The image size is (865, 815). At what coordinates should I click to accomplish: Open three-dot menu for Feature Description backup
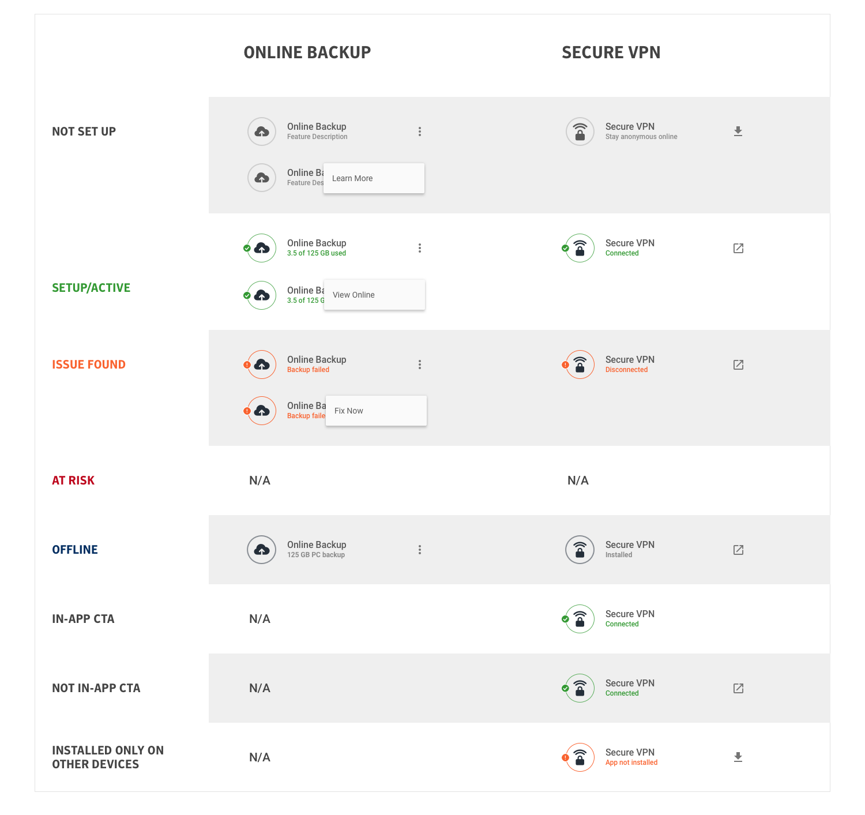(x=420, y=132)
